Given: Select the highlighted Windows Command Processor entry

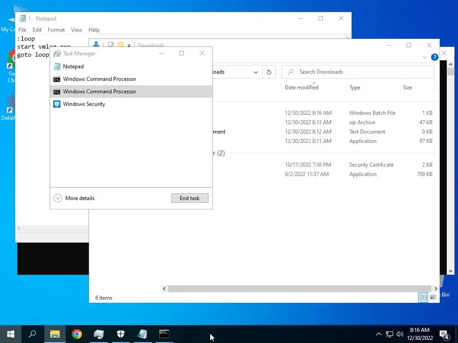Looking at the screenshot, I should [131, 92].
